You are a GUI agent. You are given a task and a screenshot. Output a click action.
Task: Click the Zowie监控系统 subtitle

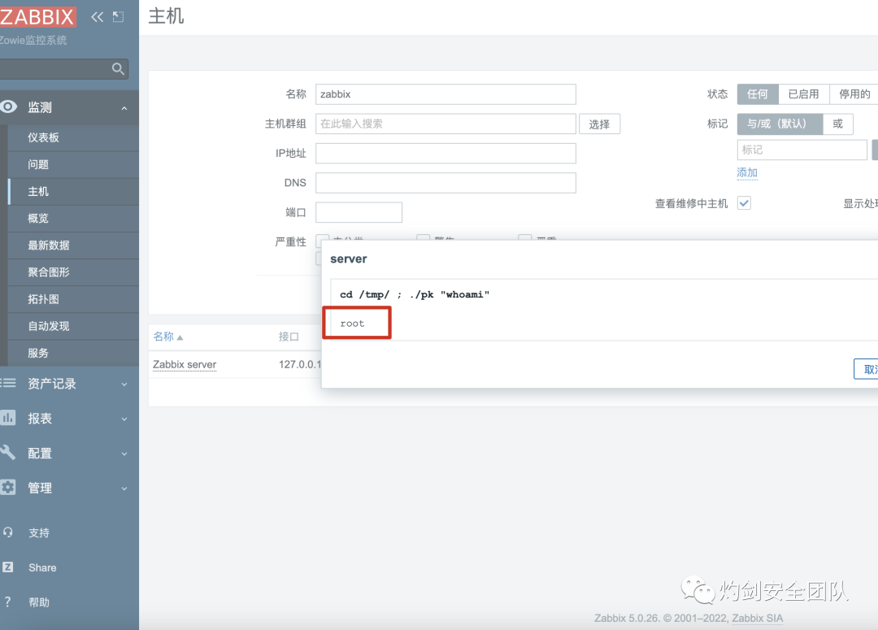point(33,41)
